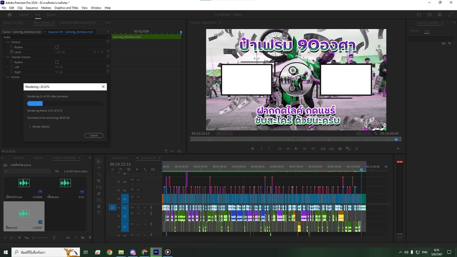Cancel the rendering
This screenshot has height=257, width=457.
(x=94, y=135)
